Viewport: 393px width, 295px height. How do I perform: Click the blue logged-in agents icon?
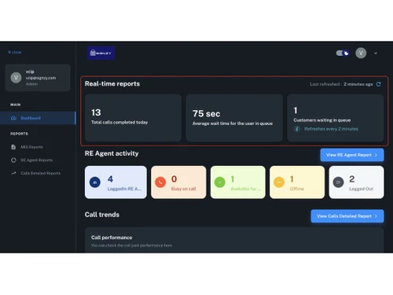[x=95, y=182]
